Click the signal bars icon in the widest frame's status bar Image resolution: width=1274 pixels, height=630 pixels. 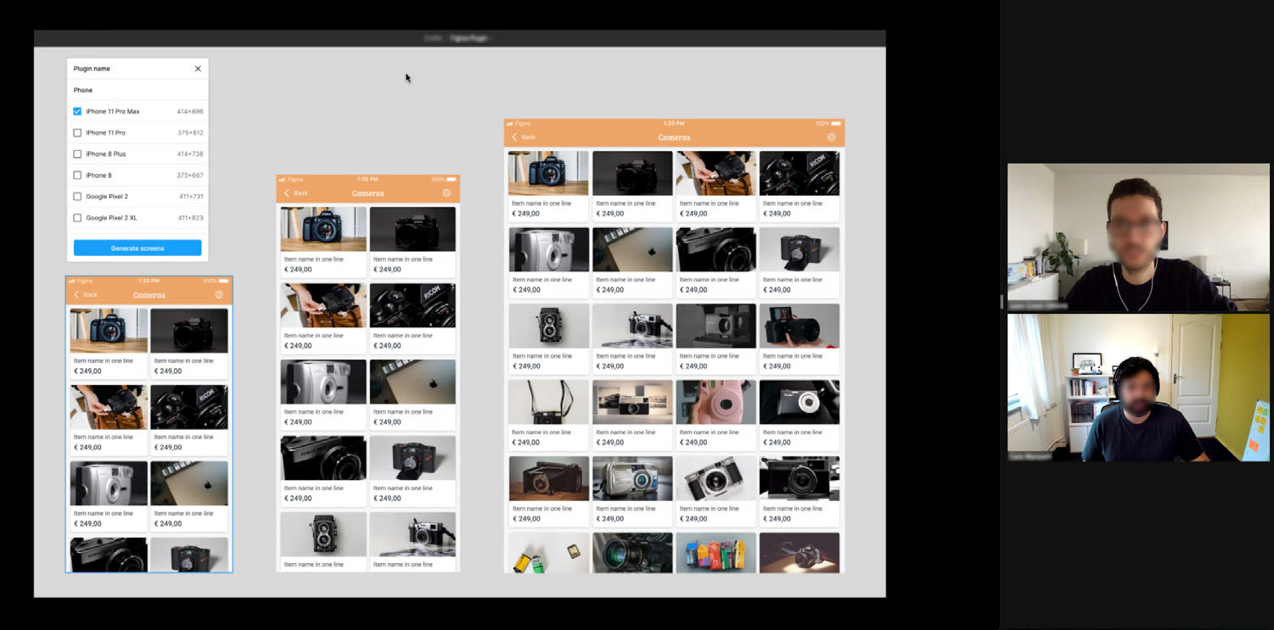pos(510,124)
